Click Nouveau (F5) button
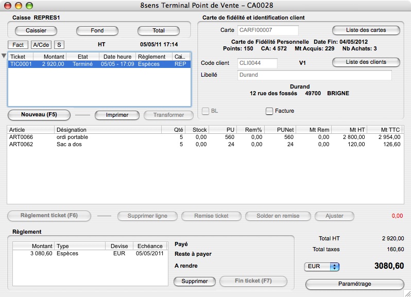 coord(39,115)
